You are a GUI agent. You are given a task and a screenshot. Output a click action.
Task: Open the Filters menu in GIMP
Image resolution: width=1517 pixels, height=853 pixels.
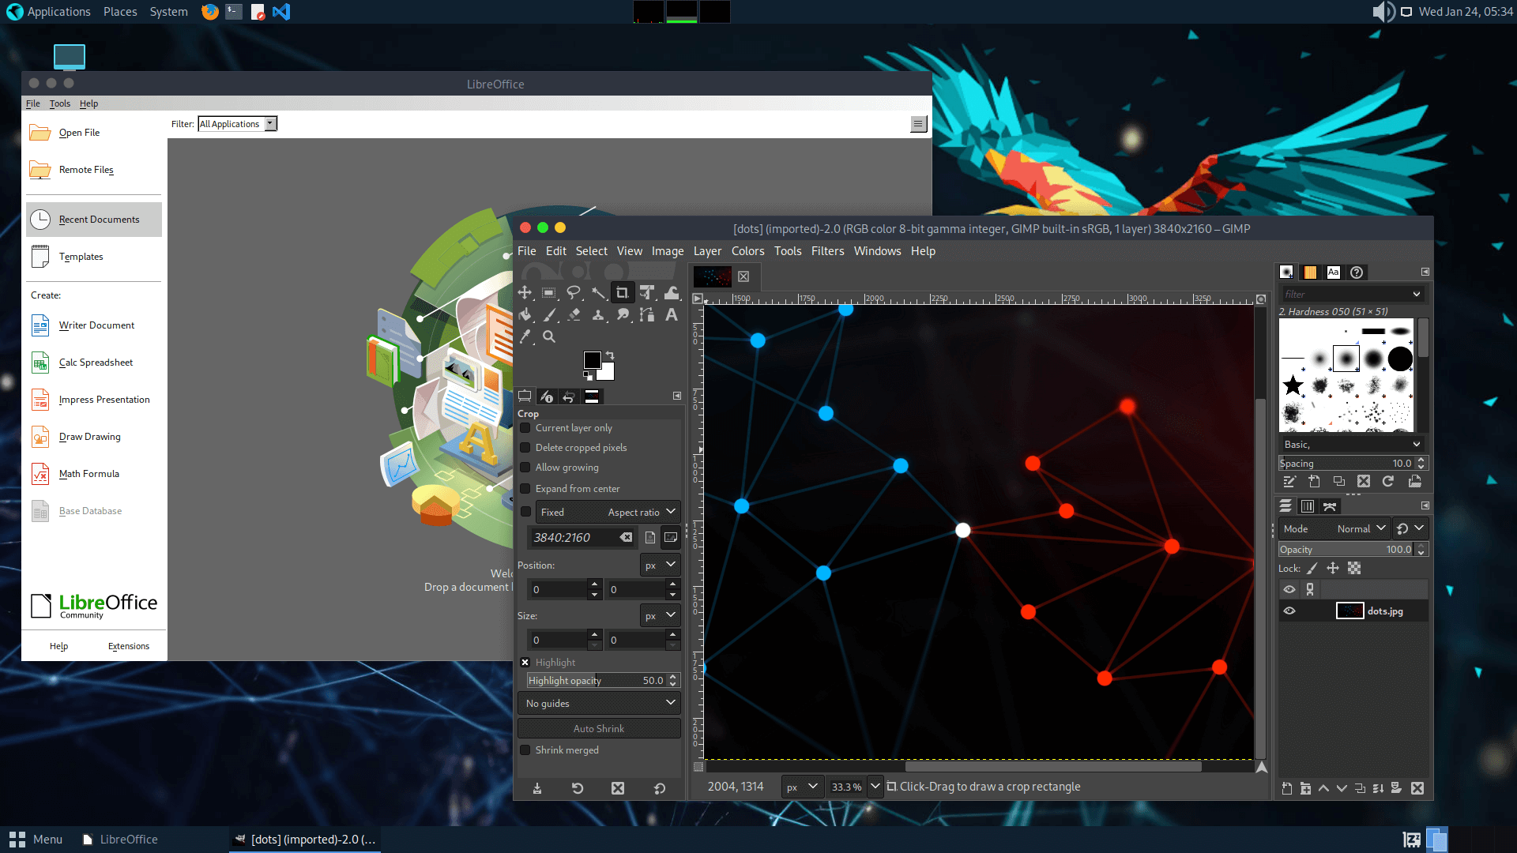click(827, 250)
